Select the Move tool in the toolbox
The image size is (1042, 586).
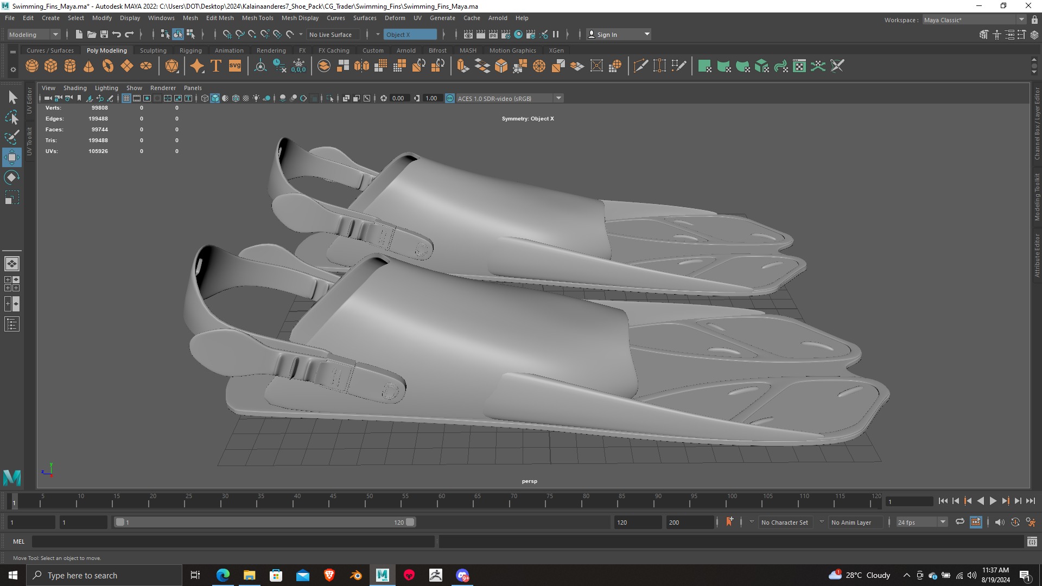[12, 157]
